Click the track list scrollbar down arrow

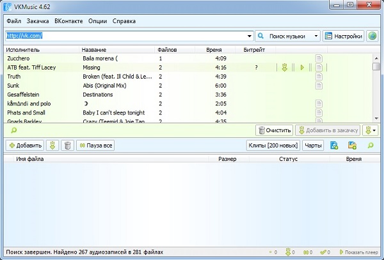click(376, 119)
